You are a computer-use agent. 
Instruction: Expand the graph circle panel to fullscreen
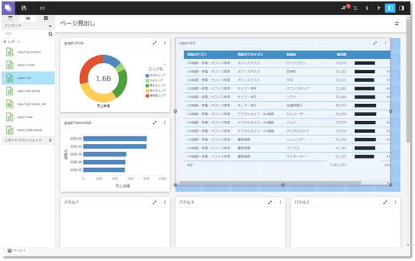pyautogui.click(x=155, y=43)
